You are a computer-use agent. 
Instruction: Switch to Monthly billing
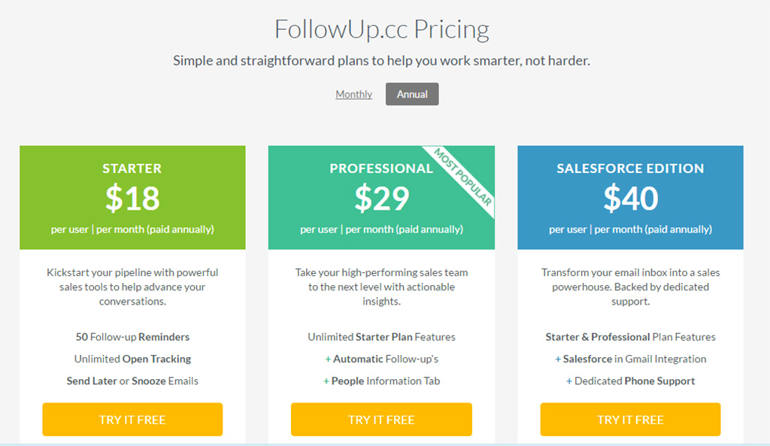click(x=353, y=94)
